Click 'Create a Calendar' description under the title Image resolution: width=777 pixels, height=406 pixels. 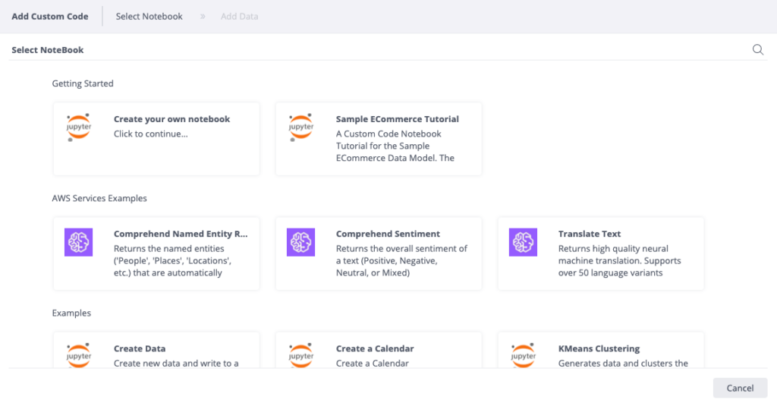pyautogui.click(x=372, y=364)
